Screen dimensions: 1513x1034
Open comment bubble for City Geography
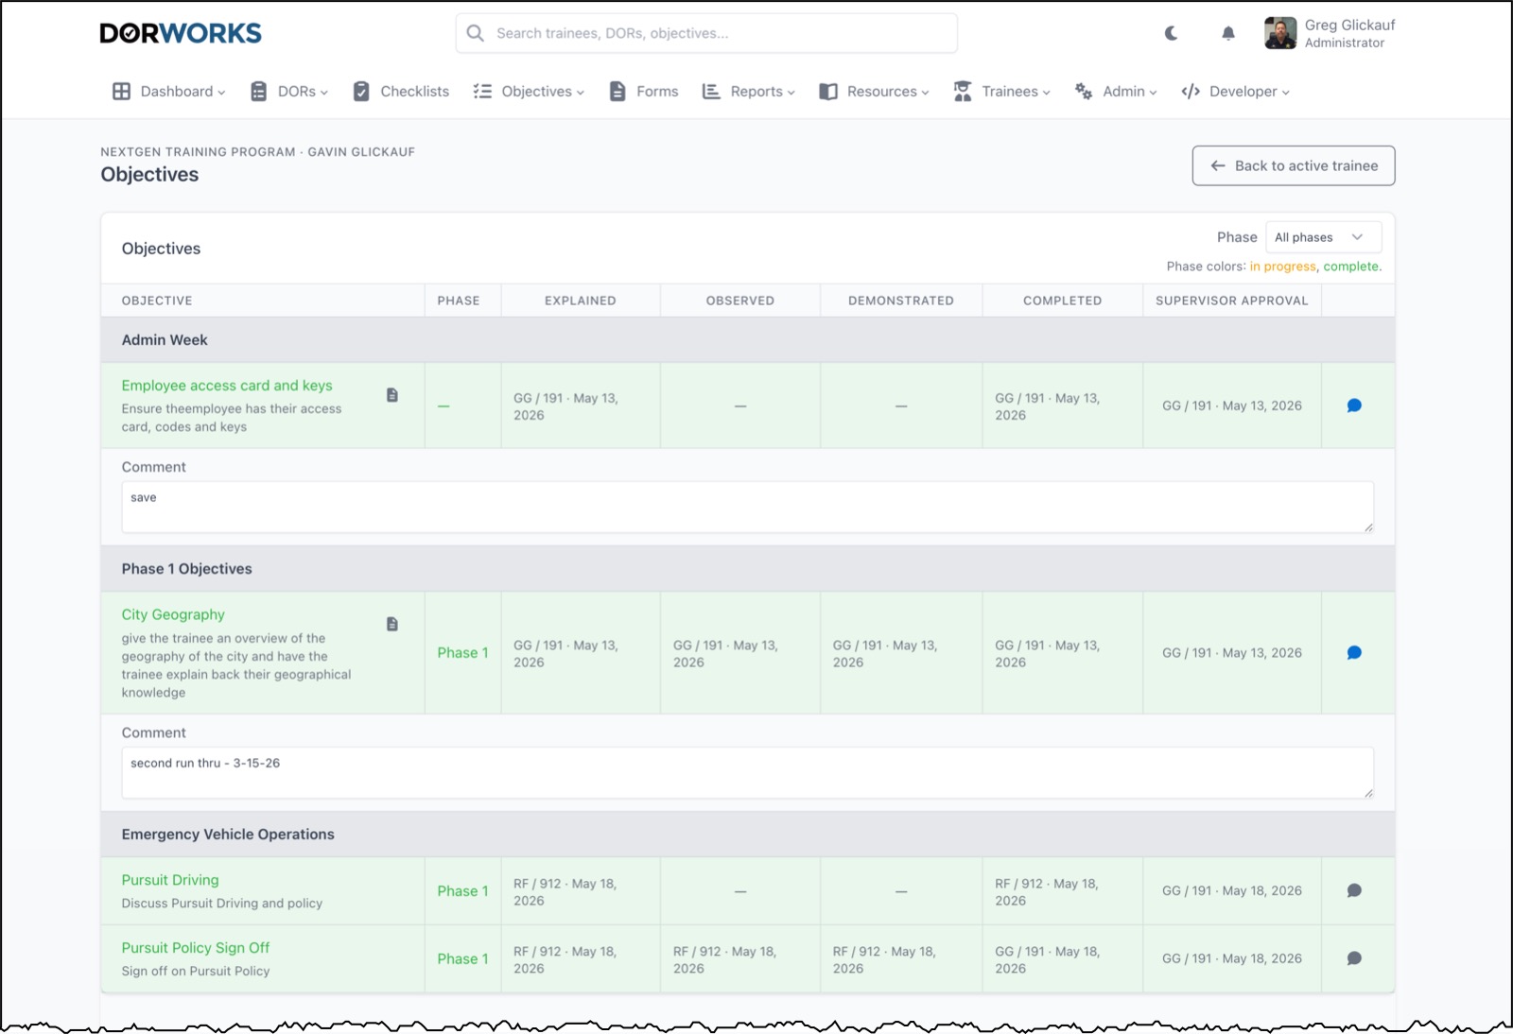coord(1354,653)
